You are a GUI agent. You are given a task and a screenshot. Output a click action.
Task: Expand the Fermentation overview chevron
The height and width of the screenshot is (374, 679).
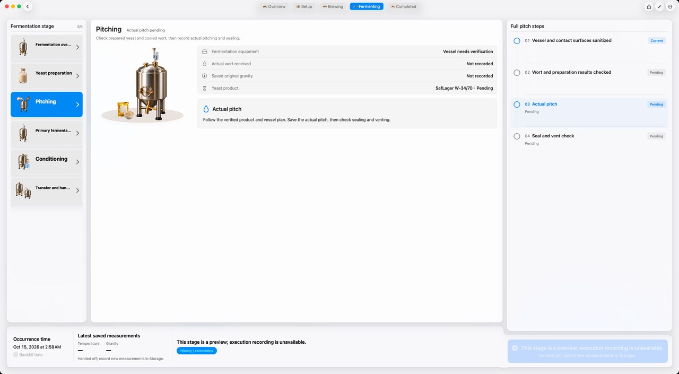point(77,47)
